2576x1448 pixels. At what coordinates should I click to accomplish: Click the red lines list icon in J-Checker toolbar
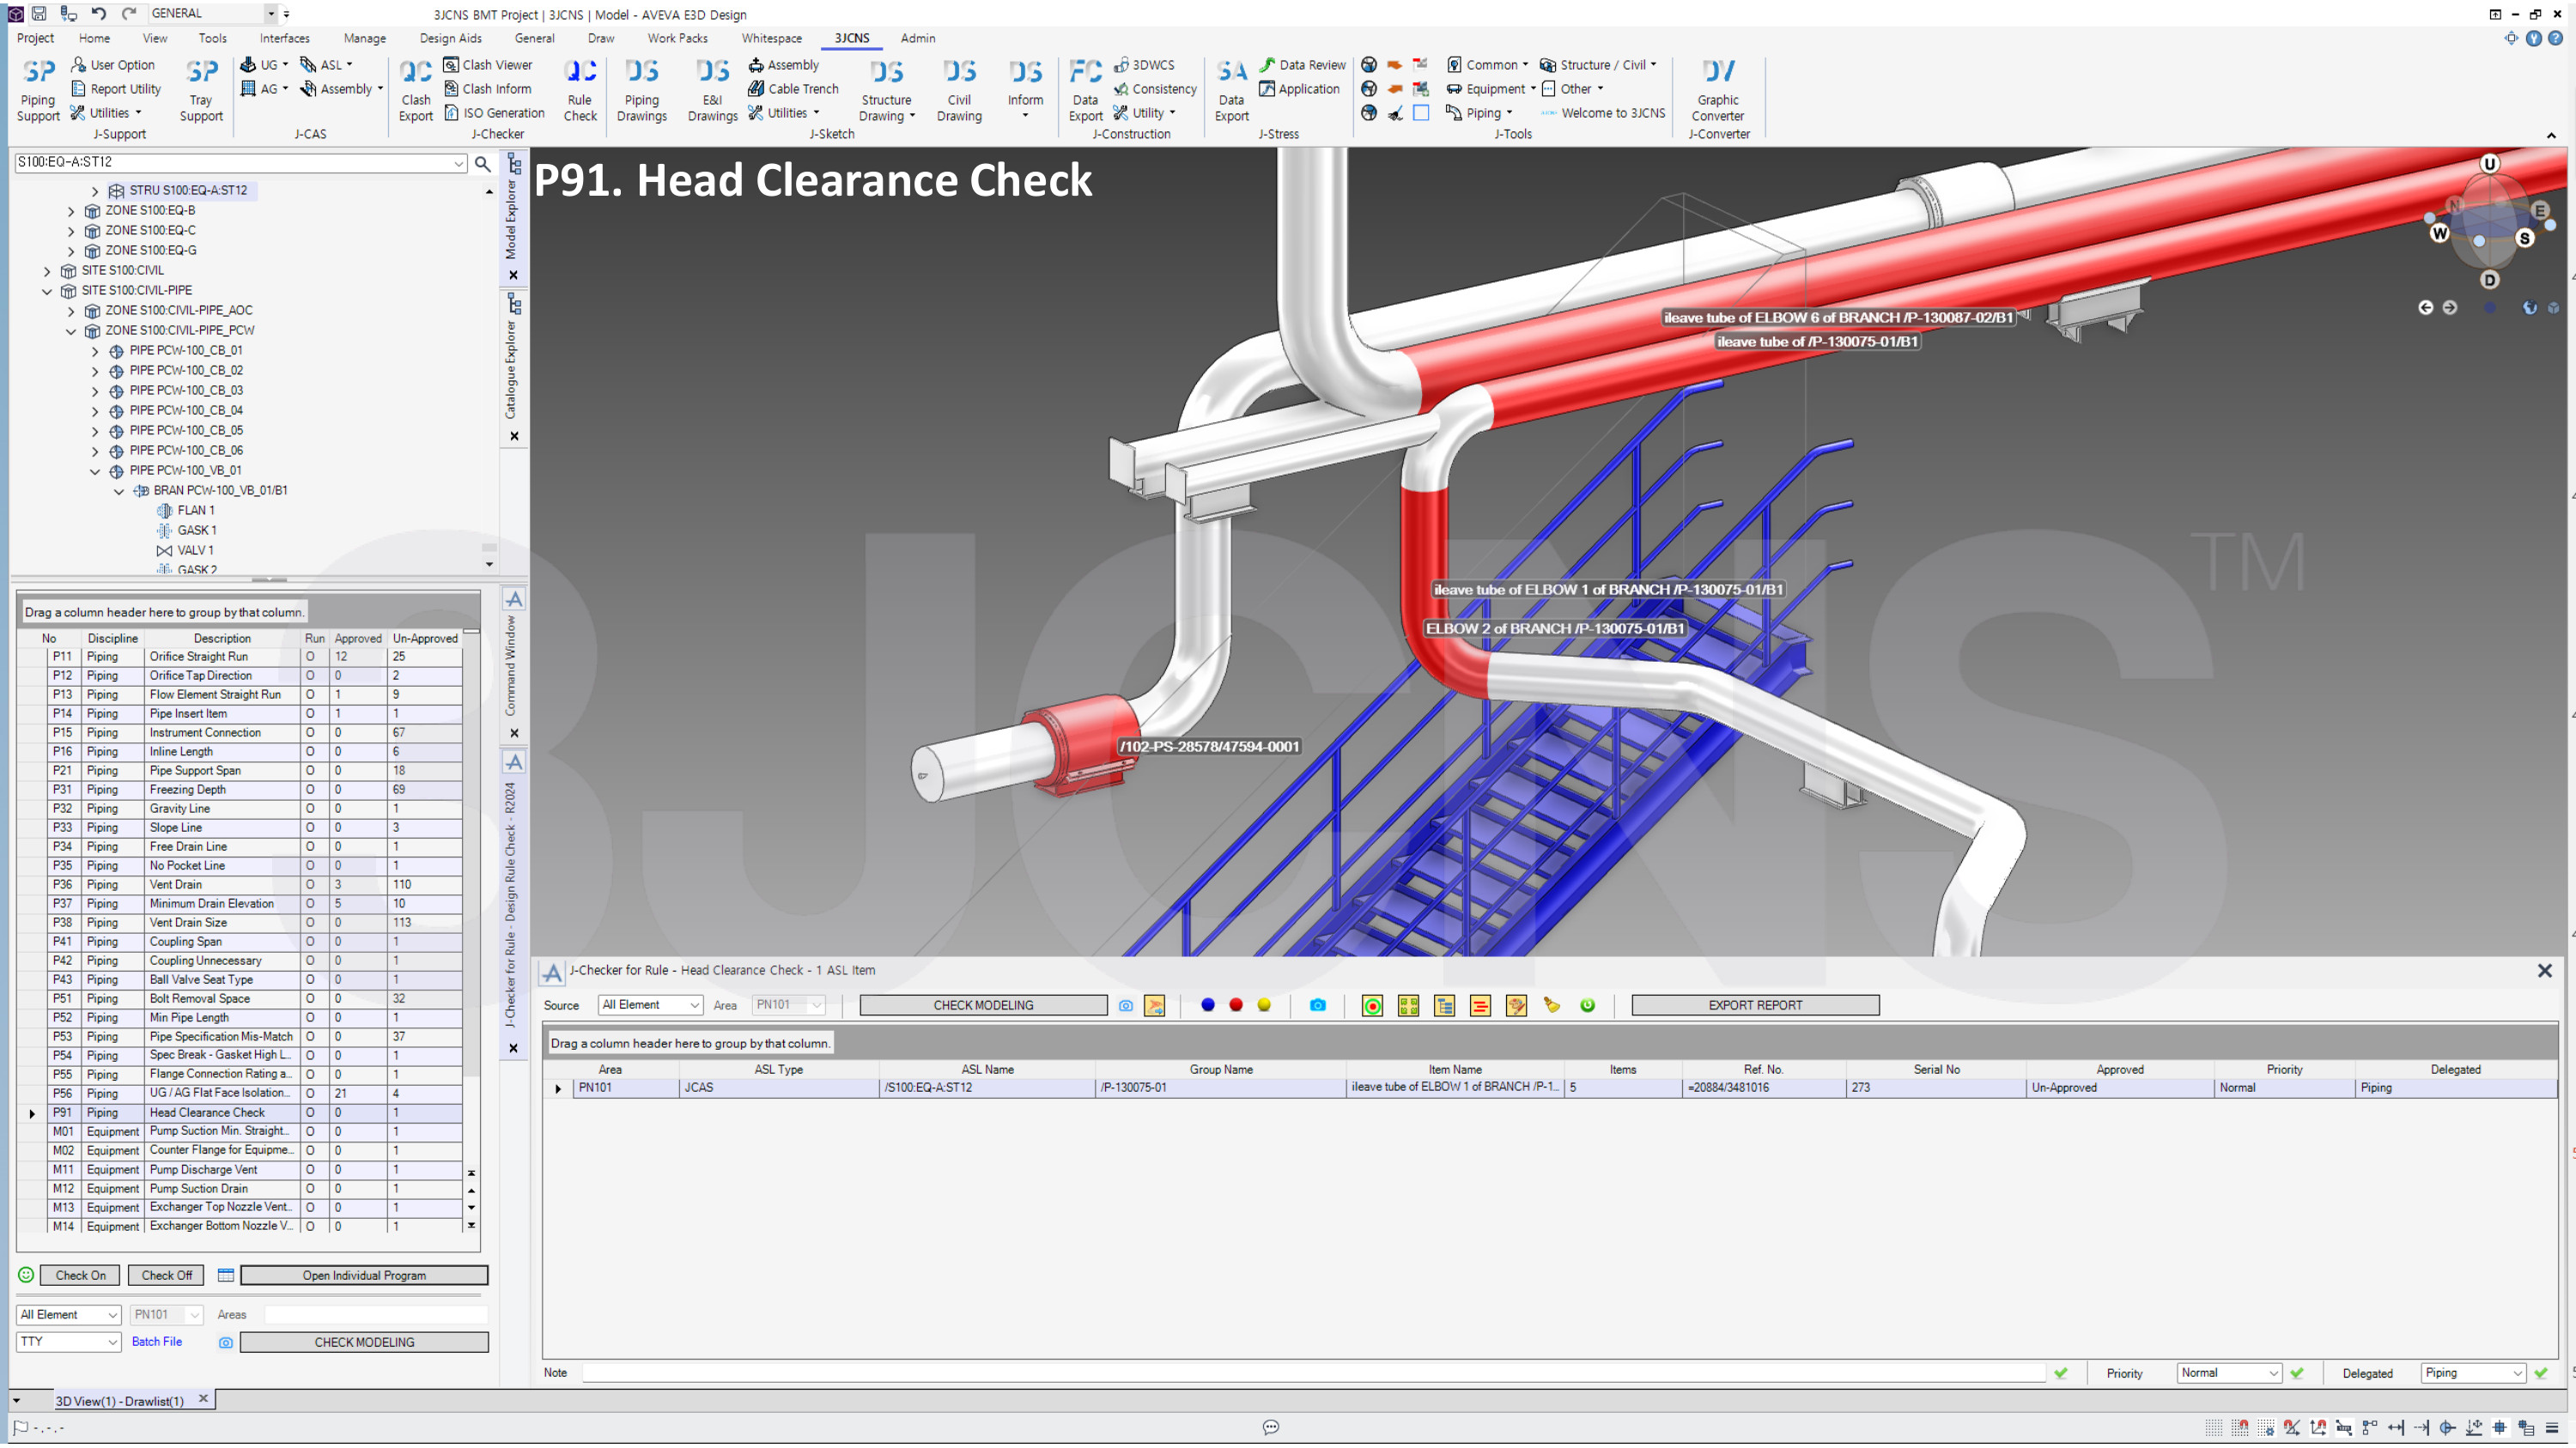click(x=1480, y=1006)
